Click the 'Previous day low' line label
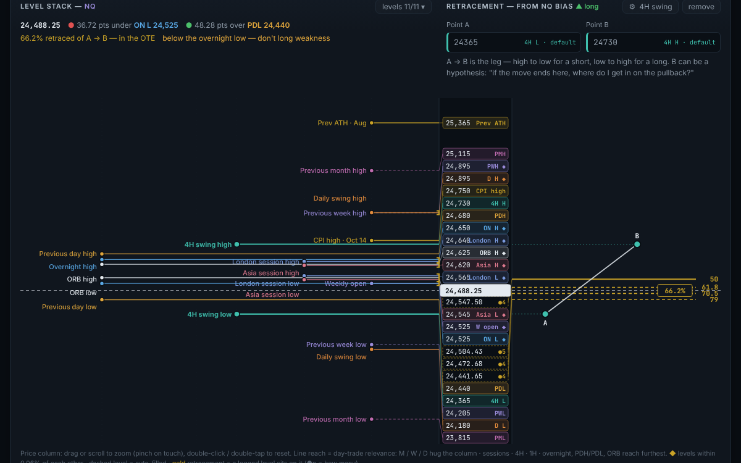The width and height of the screenshot is (741, 463). pyautogui.click(x=69, y=307)
